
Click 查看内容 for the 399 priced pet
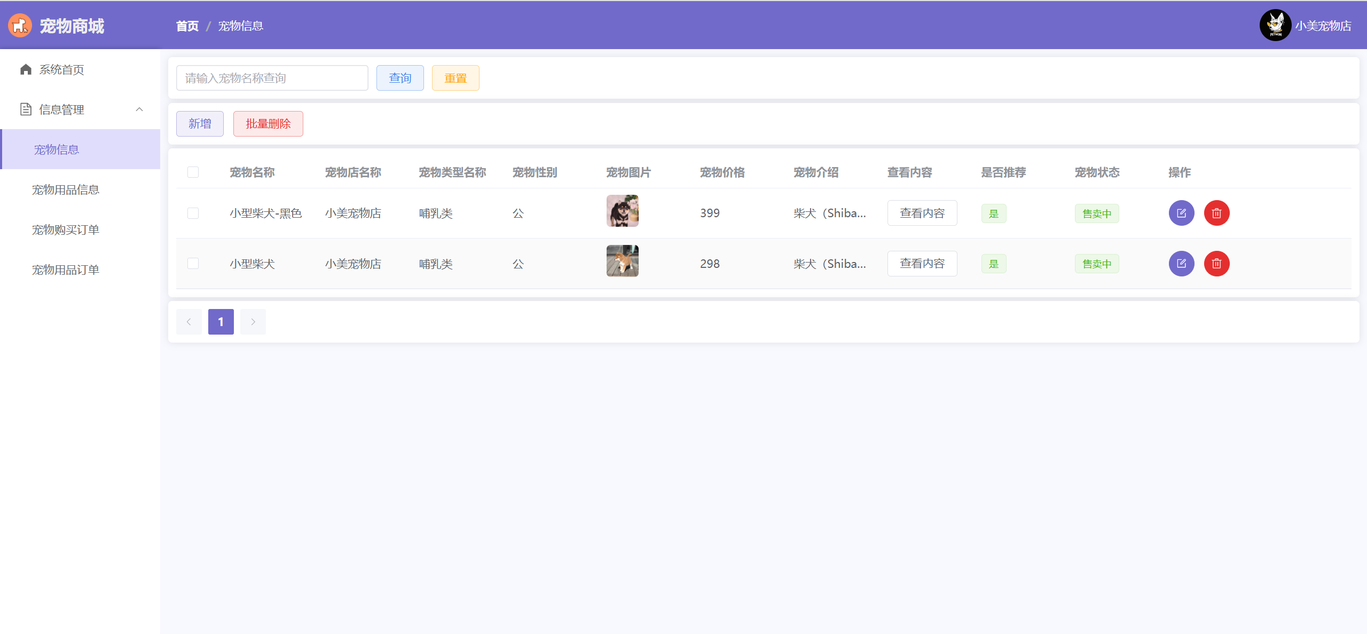point(922,213)
